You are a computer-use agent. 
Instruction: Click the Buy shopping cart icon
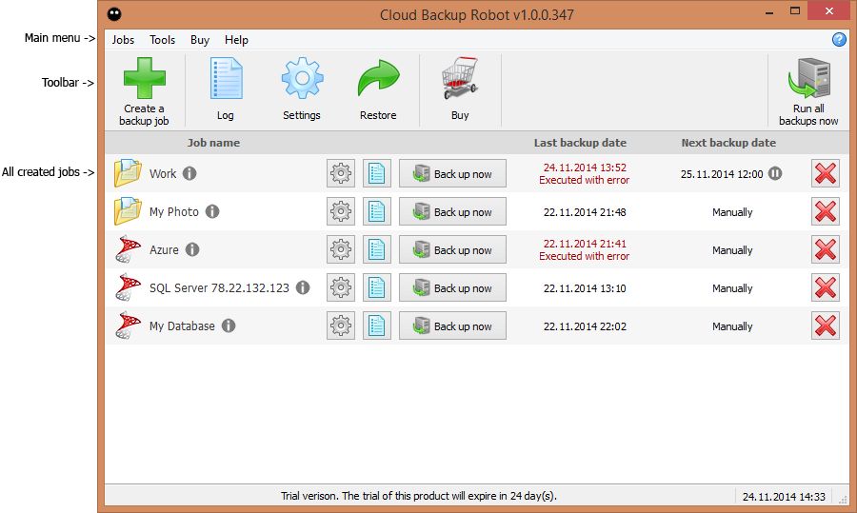[x=460, y=80]
